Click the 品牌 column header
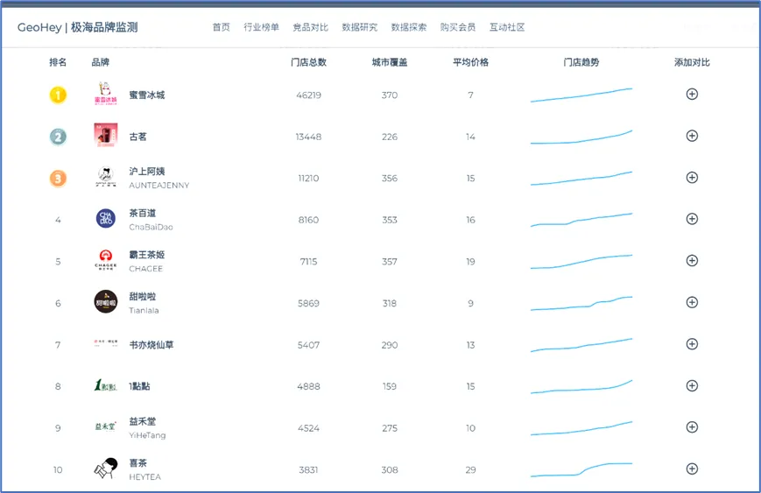The image size is (761, 493). pos(101,62)
